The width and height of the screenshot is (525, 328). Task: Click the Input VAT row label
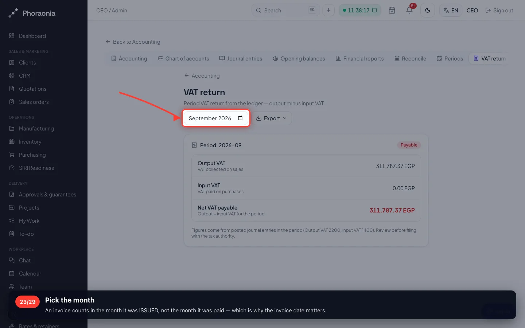pos(209,186)
